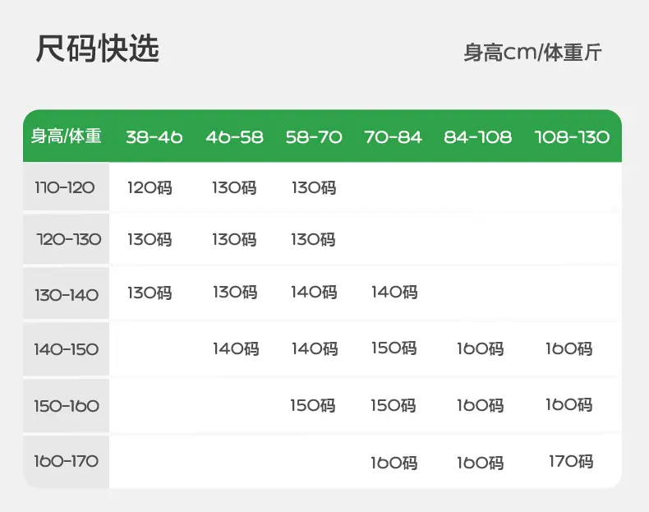Select 140码 under 70-84 column

[394, 293]
